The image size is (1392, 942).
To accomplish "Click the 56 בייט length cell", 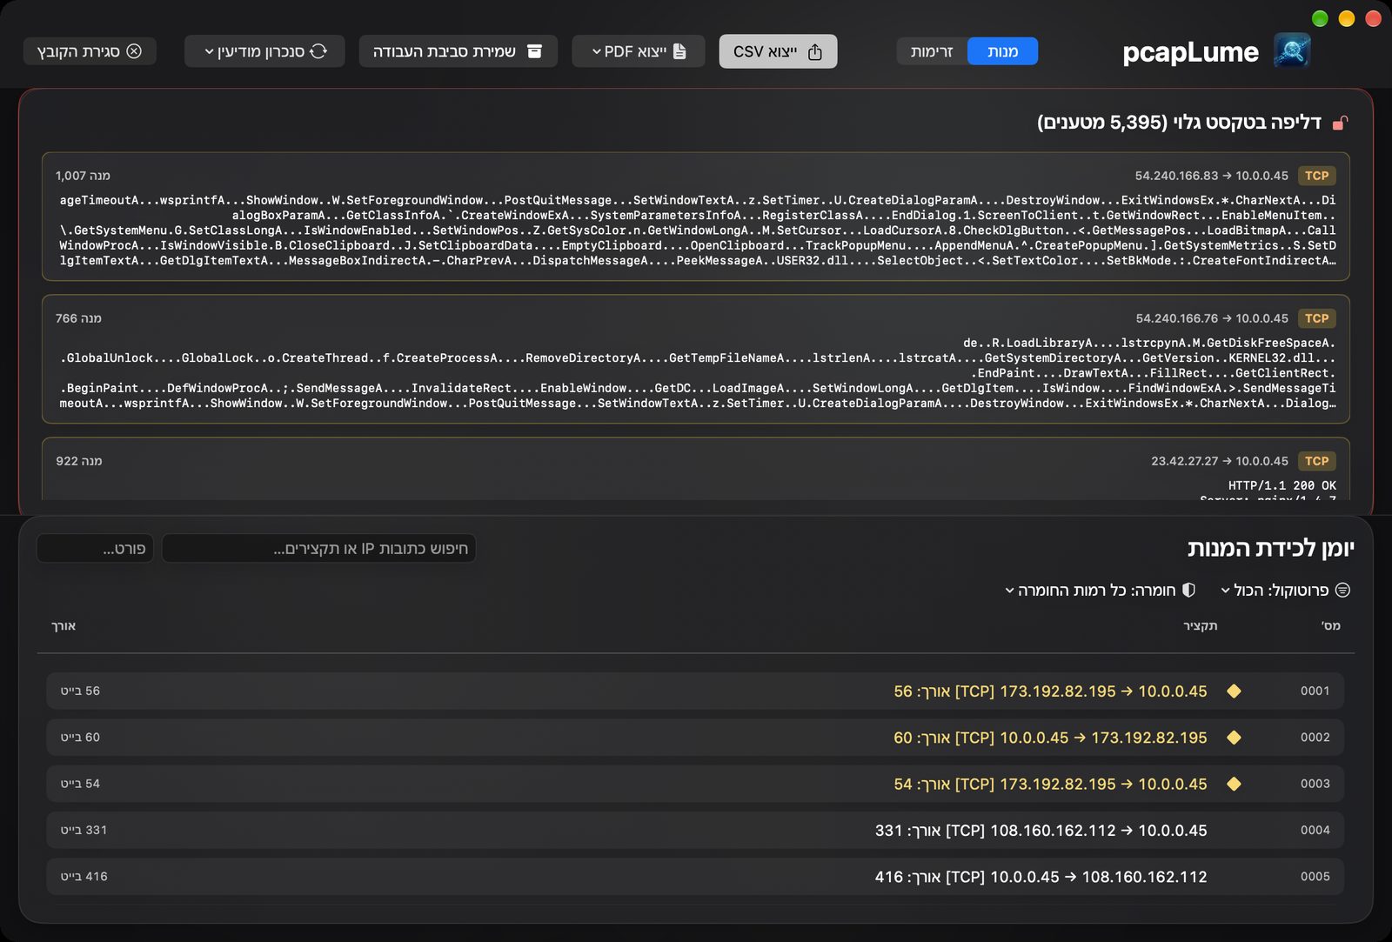I will point(80,691).
